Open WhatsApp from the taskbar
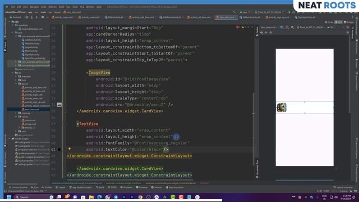The height and width of the screenshot is (202, 359). click(x=108, y=197)
